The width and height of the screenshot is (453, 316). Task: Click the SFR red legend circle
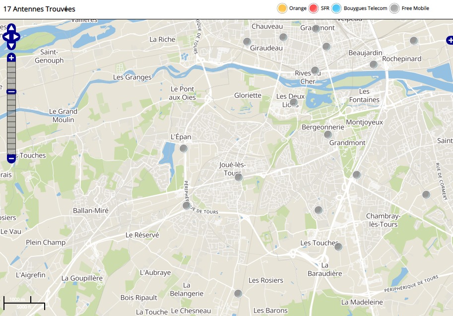point(314,8)
